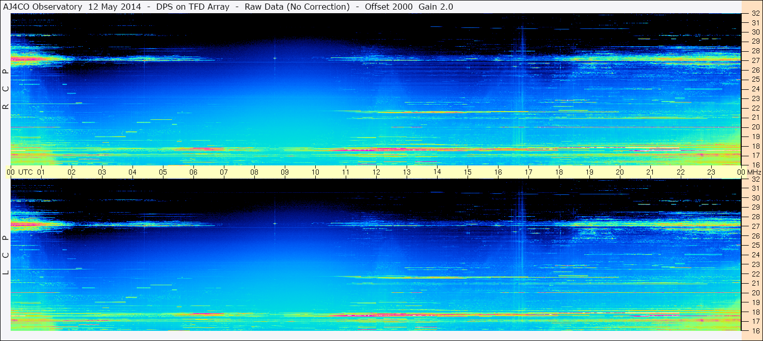Select "Raw Data (No Correction)" in the header
Viewport: 763px width, 341px height.
[297, 7]
